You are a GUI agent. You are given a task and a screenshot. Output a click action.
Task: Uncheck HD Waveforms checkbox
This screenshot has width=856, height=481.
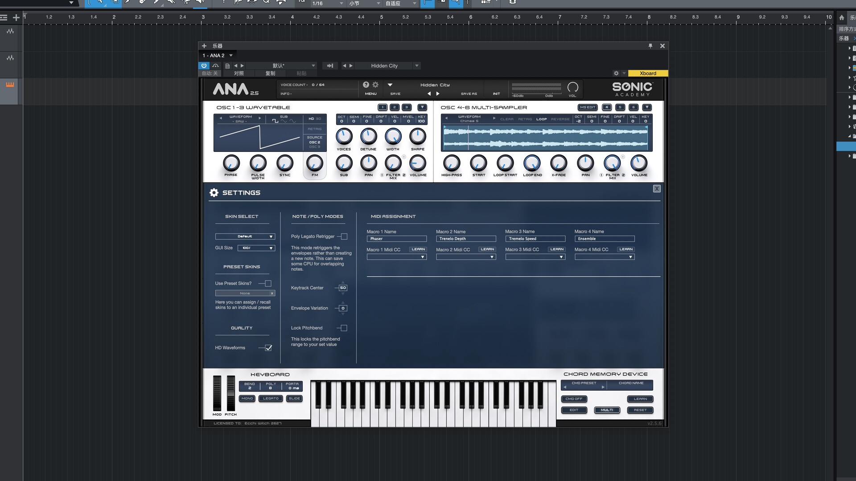click(268, 348)
